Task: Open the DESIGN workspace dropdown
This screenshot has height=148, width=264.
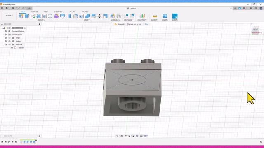Action: [x=9, y=16]
